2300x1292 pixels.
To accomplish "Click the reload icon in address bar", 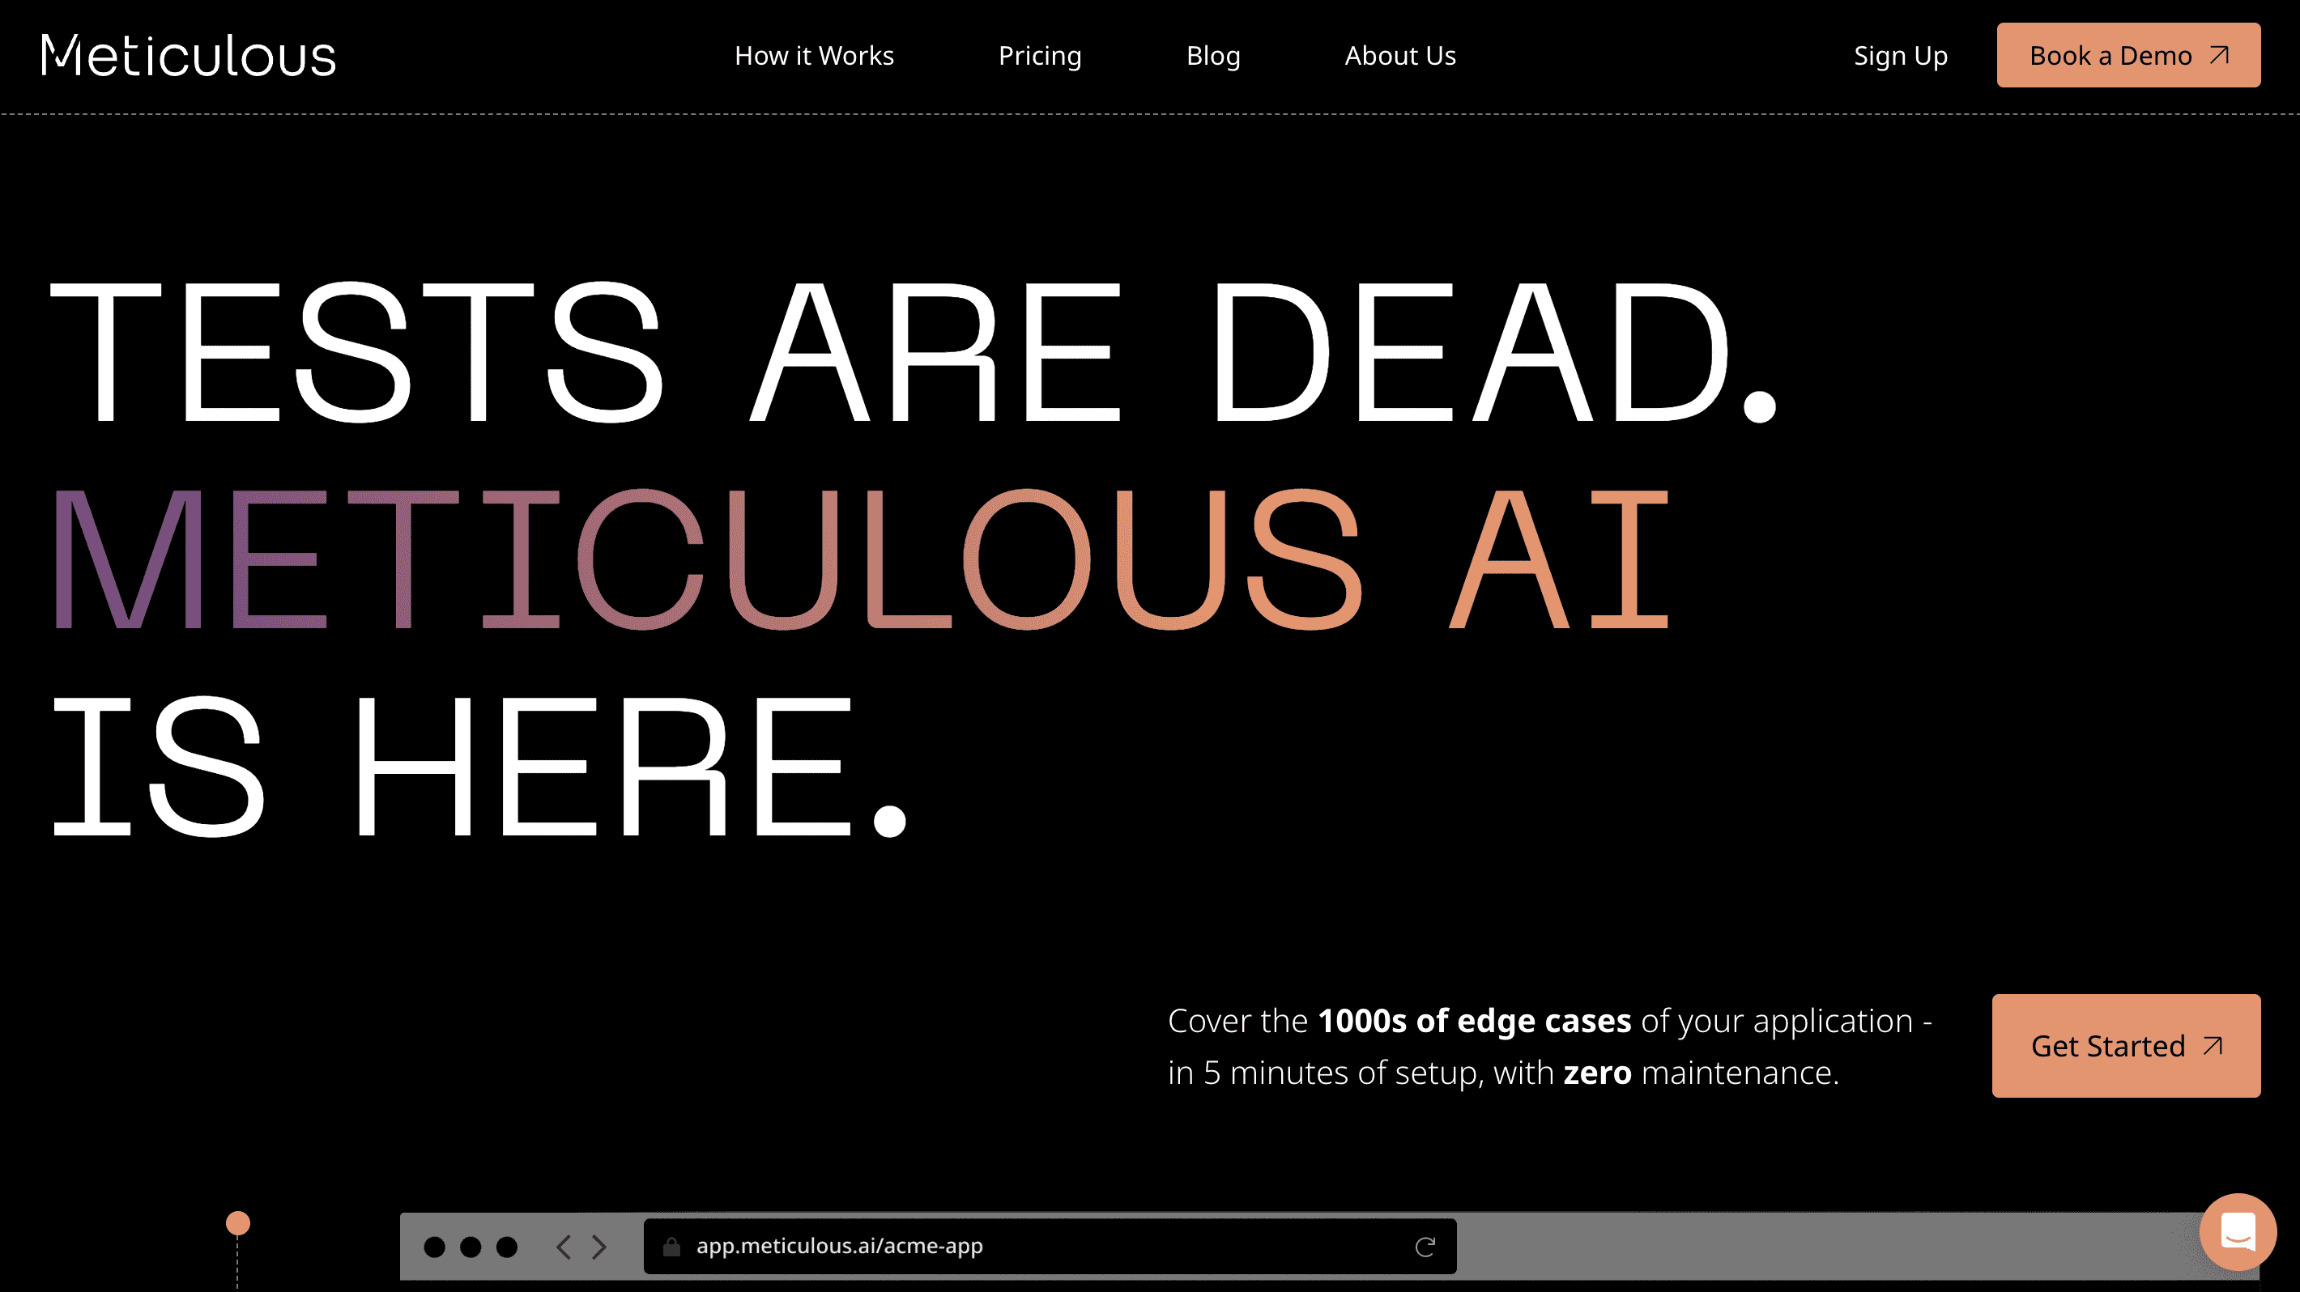I will (1425, 1247).
